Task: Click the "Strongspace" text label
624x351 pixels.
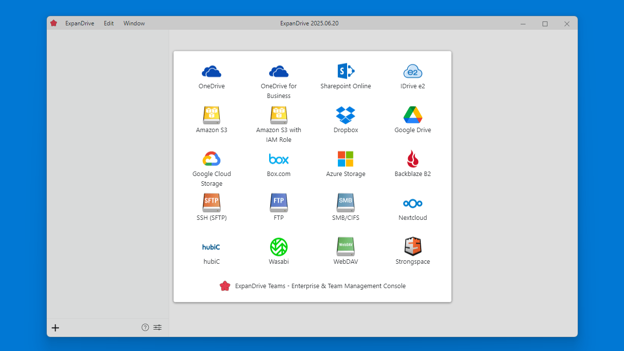Action: (413, 262)
